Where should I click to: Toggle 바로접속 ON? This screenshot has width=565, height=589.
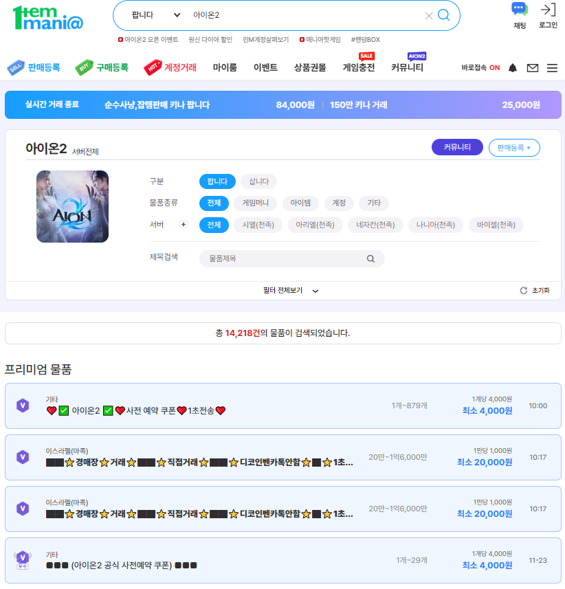click(x=480, y=67)
